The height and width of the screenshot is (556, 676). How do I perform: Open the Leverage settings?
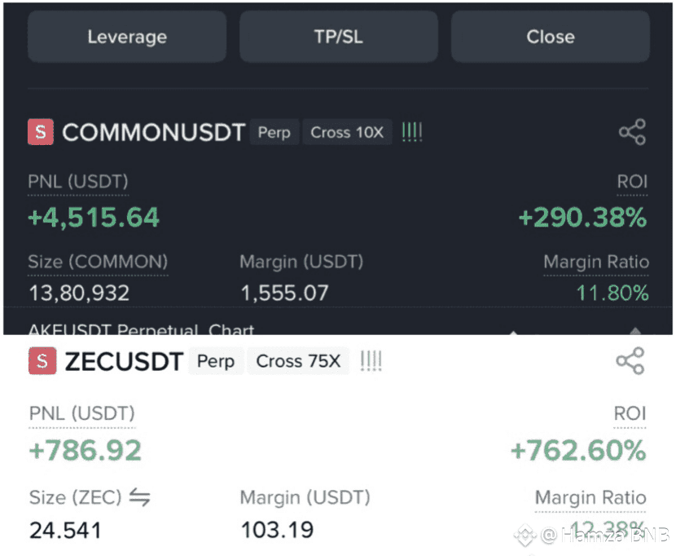(x=127, y=37)
